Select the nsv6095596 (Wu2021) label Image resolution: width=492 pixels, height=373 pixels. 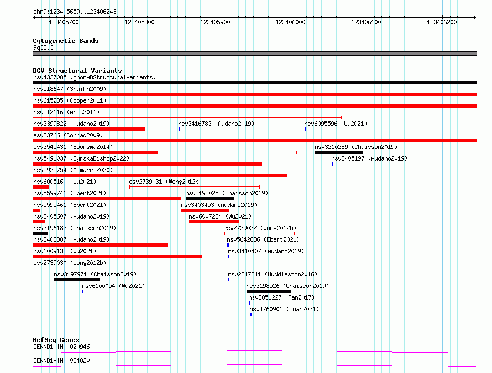pos(336,124)
